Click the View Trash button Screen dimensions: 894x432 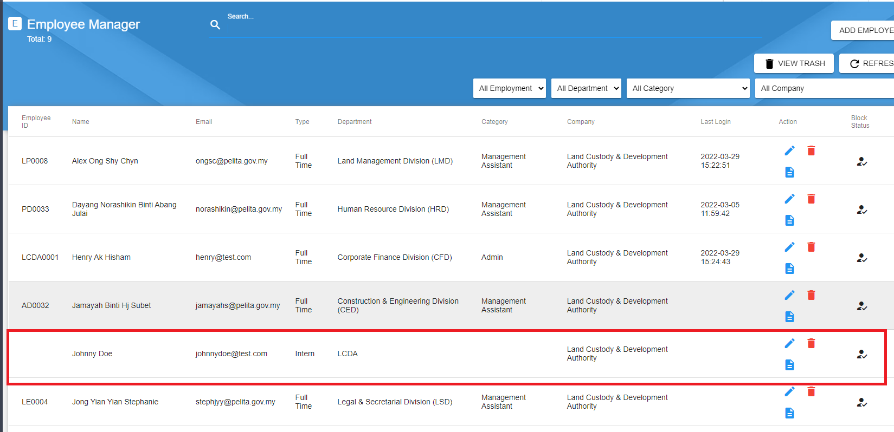pos(794,63)
